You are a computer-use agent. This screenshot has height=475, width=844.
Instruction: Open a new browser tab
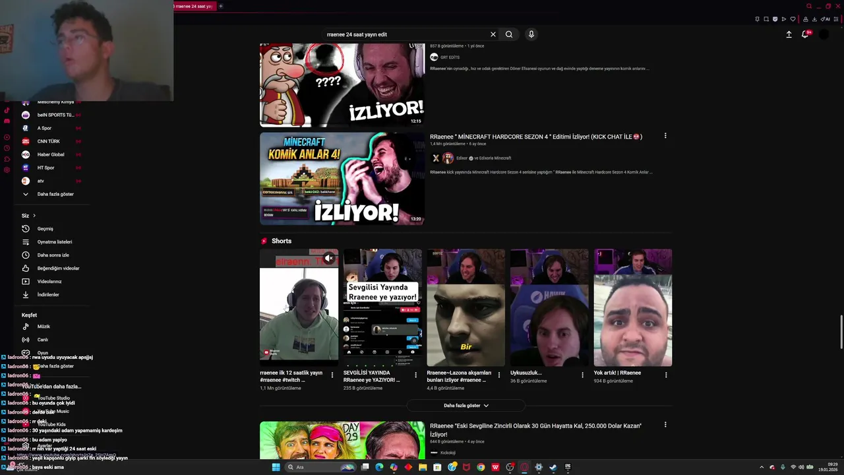point(221,6)
